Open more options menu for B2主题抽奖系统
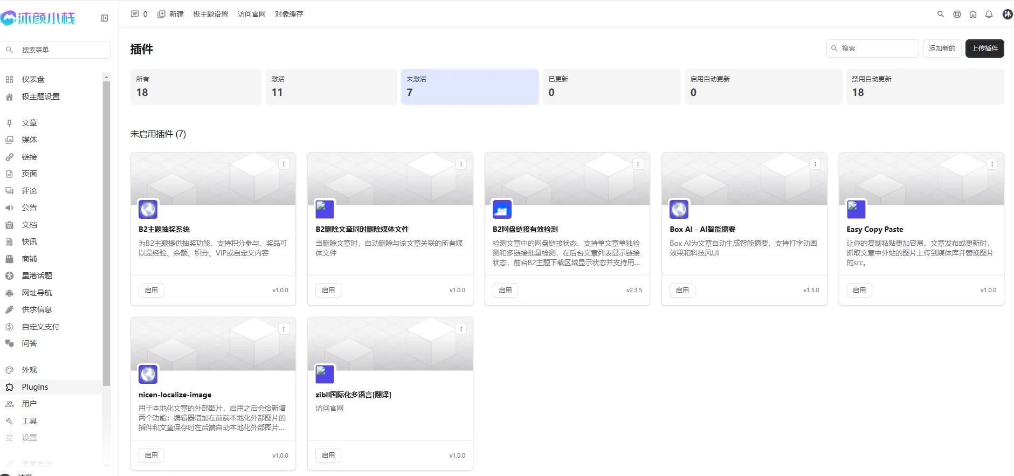 tap(284, 164)
